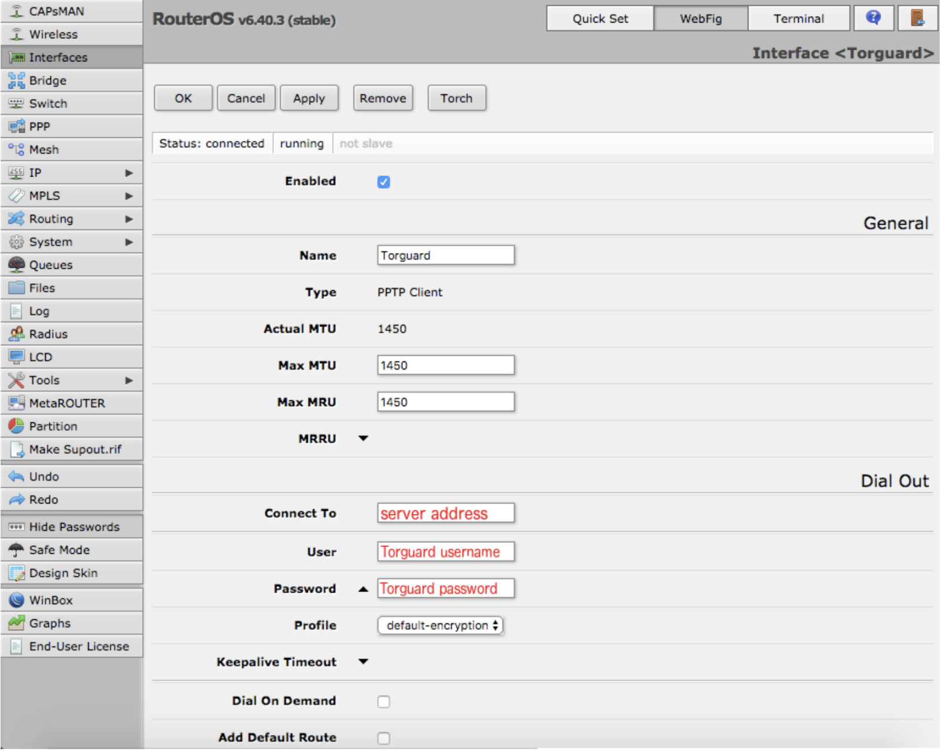Expand the MPLS submenu
The width and height of the screenshot is (946, 752).
[x=129, y=196]
